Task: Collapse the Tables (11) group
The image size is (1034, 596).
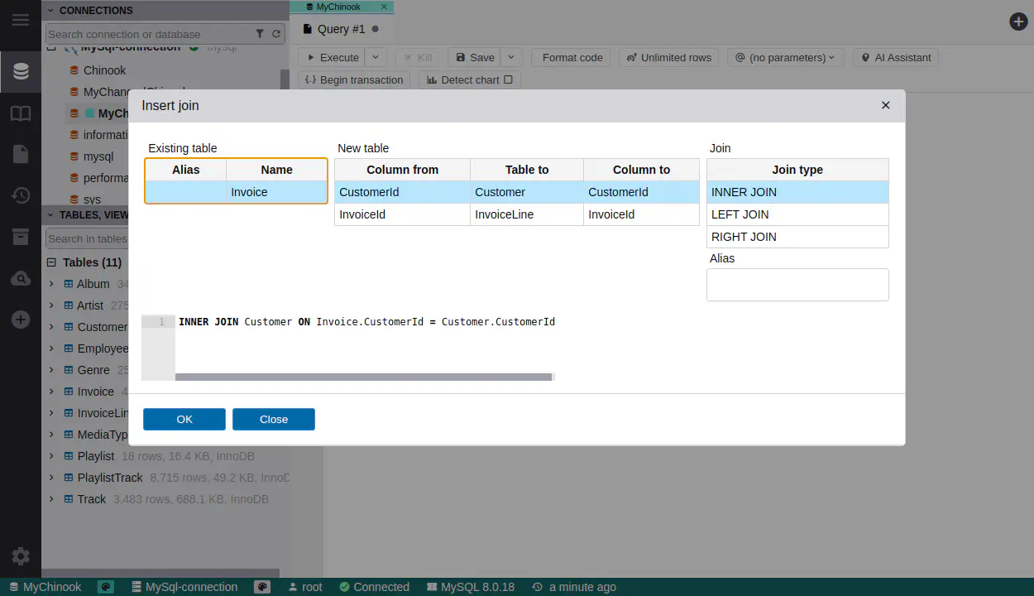Action: point(51,262)
